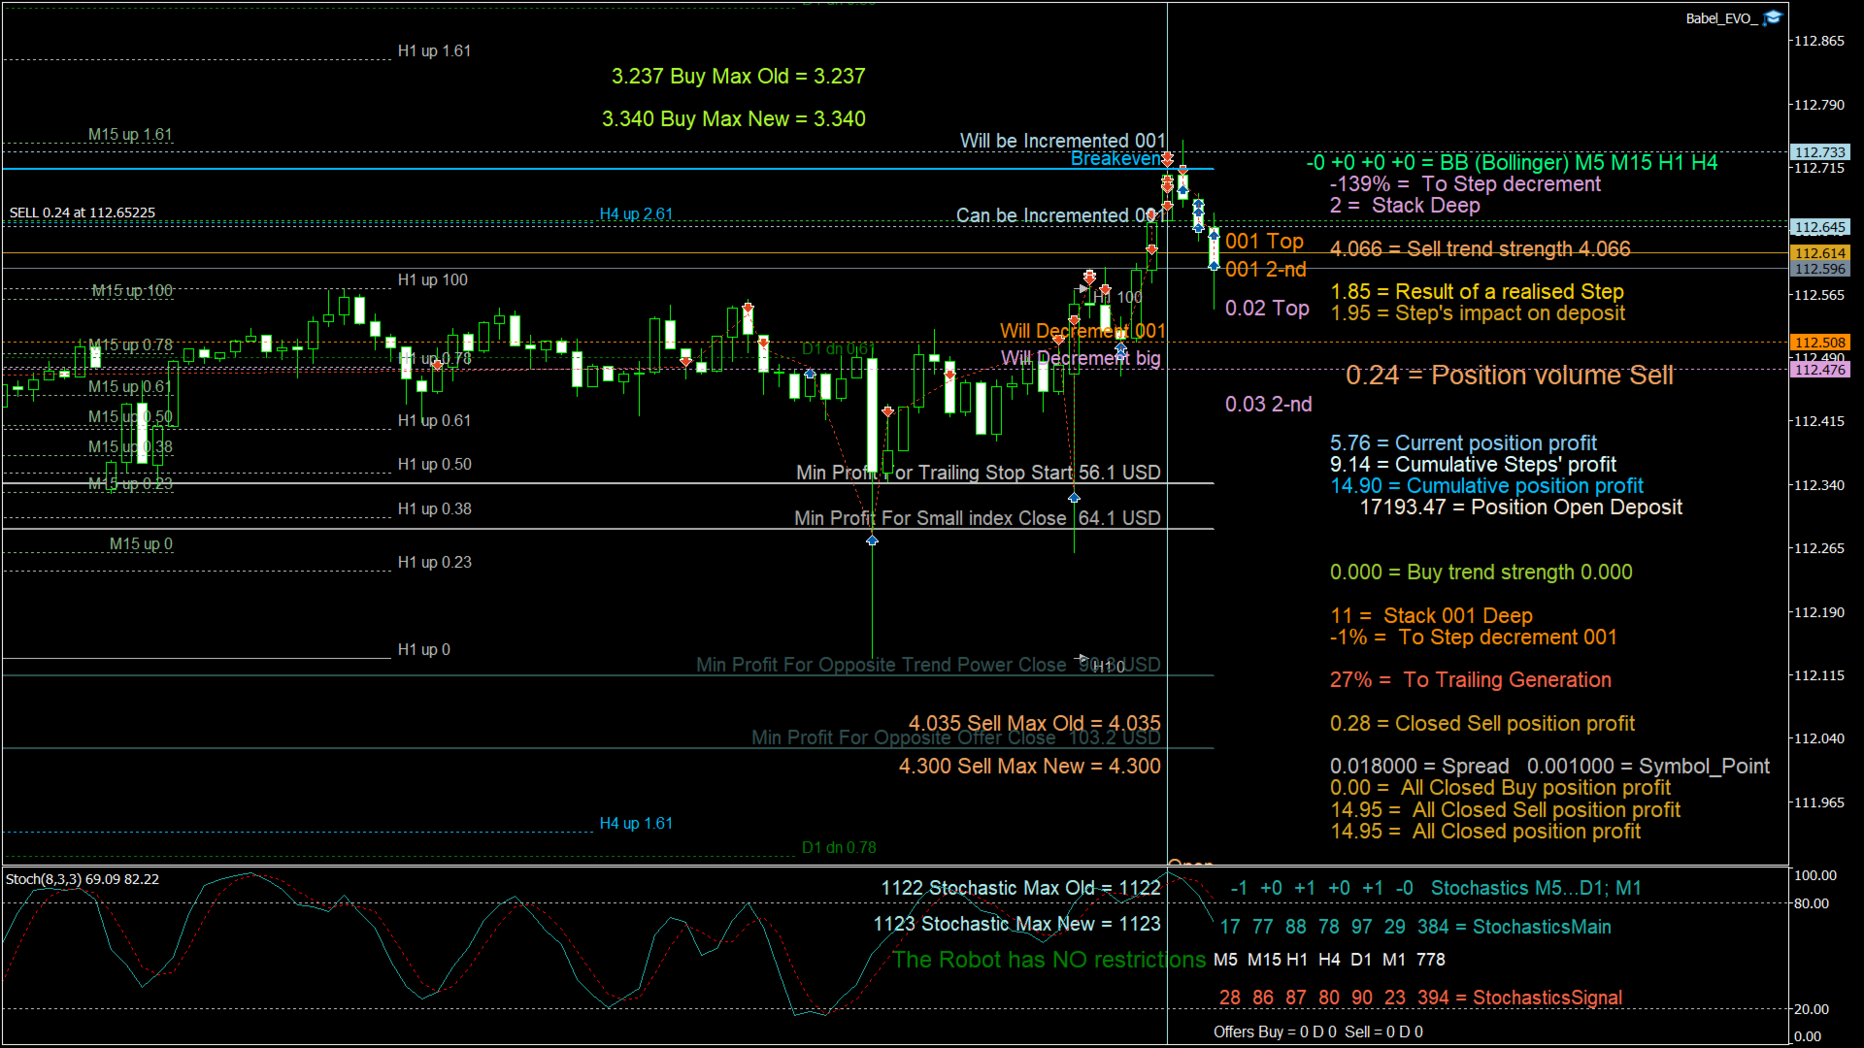The width and height of the screenshot is (1864, 1048).
Task: Select the 'H4 up 2.61' level label
Action: (x=636, y=213)
